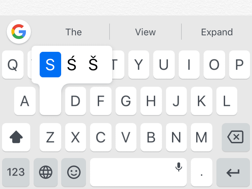This screenshot has width=252, height=189.
Task: Hit the return arrow key
Action: point(233,172)
